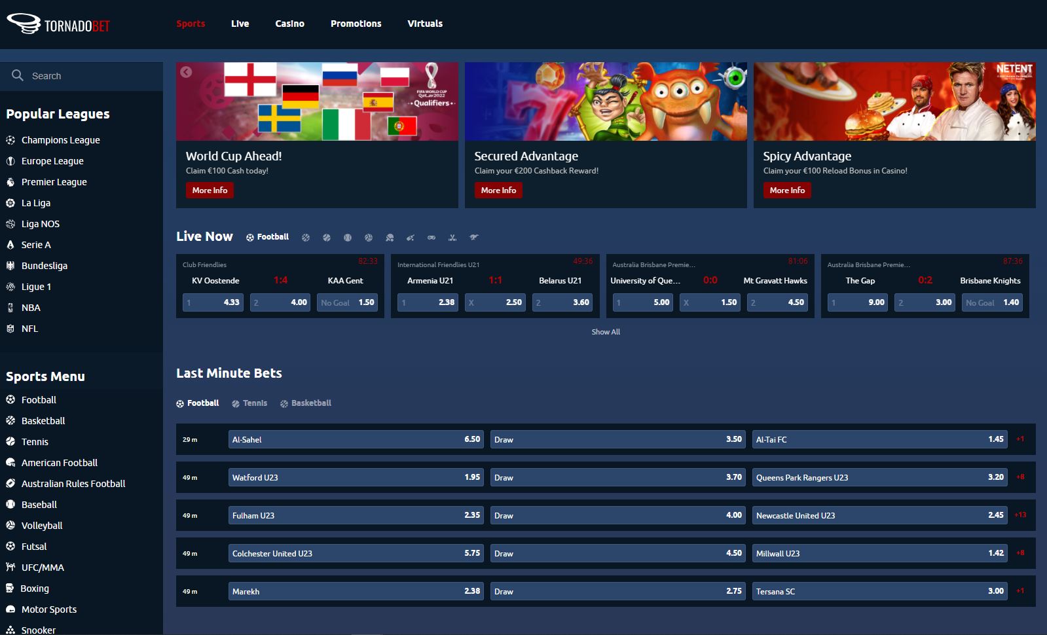Expand +8 more markets for Millwall U23
Screen dimensions: 1047x635
pos(1020,553)
